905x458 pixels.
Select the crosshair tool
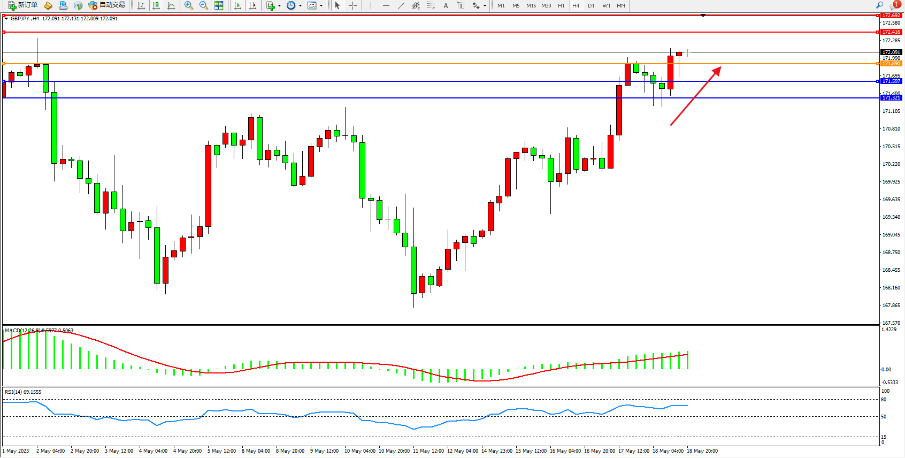pos(353,5)
